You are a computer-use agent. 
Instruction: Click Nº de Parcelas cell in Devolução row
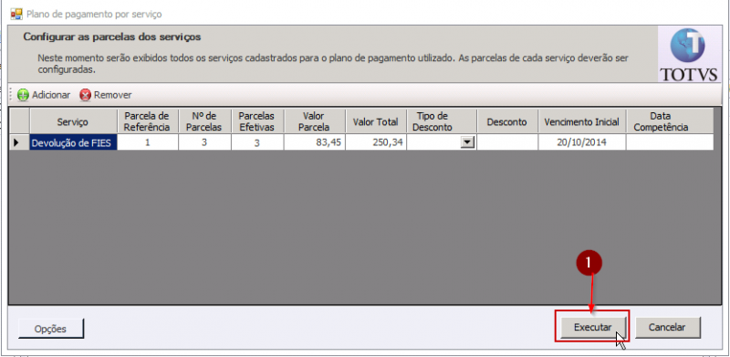[x=204, y=143]
